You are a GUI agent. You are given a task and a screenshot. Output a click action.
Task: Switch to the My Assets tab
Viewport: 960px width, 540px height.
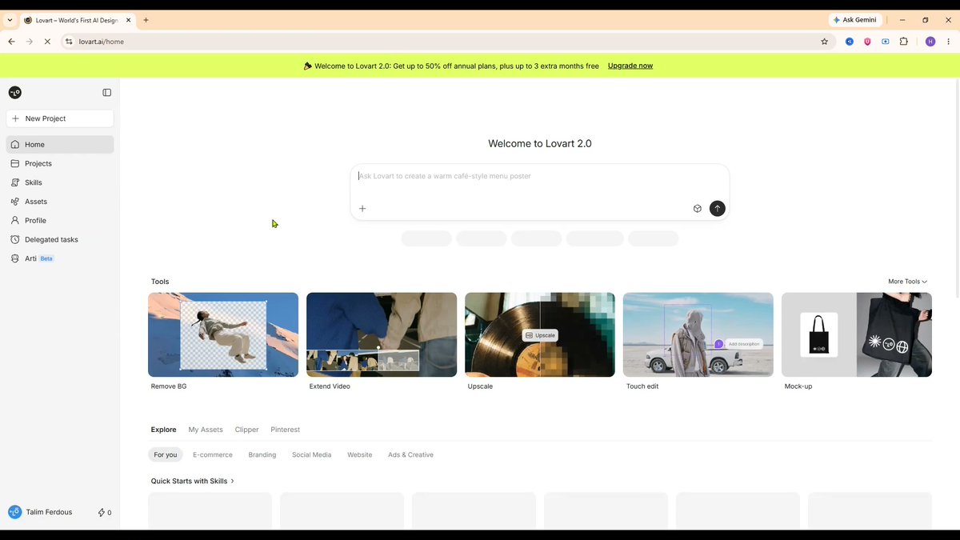(x=206, y=430)
